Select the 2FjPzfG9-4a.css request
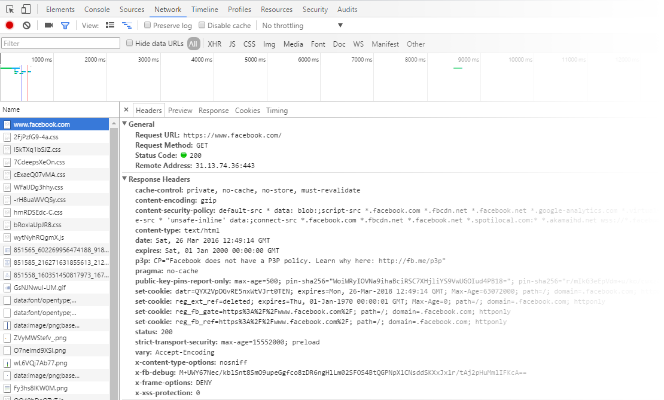Viewport: 664px width, 400px height. coord(54,137)
